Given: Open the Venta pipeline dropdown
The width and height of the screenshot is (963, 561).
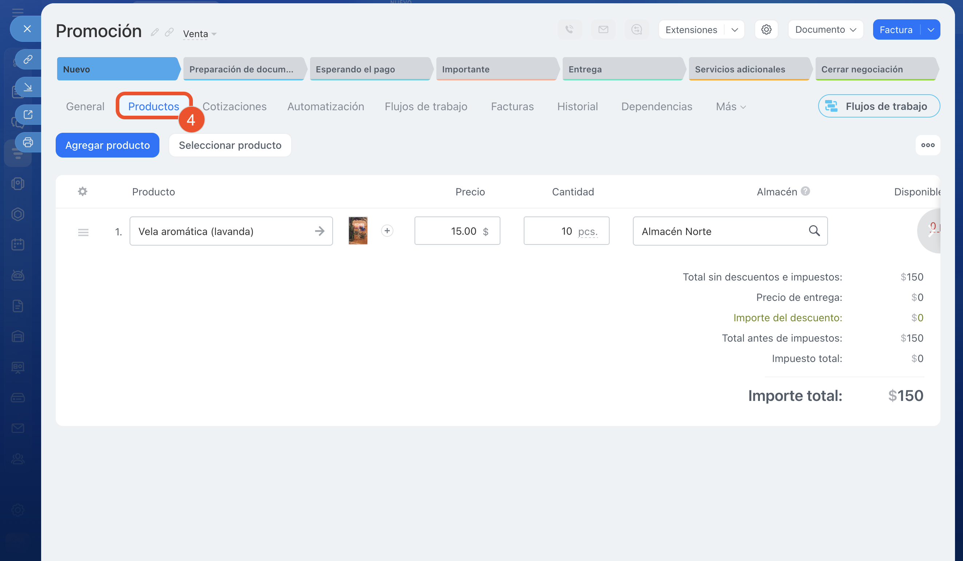Looking at the screenshot, I should (199, 34).
